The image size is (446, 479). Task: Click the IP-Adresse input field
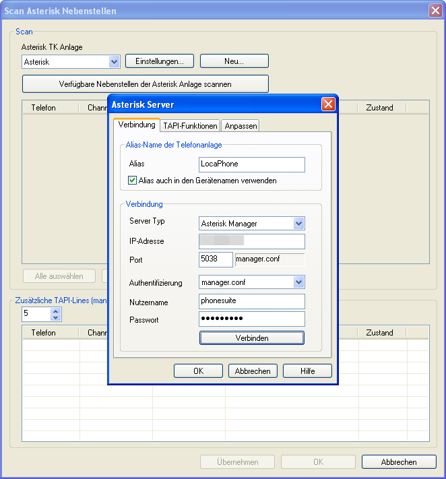point(252,241)
